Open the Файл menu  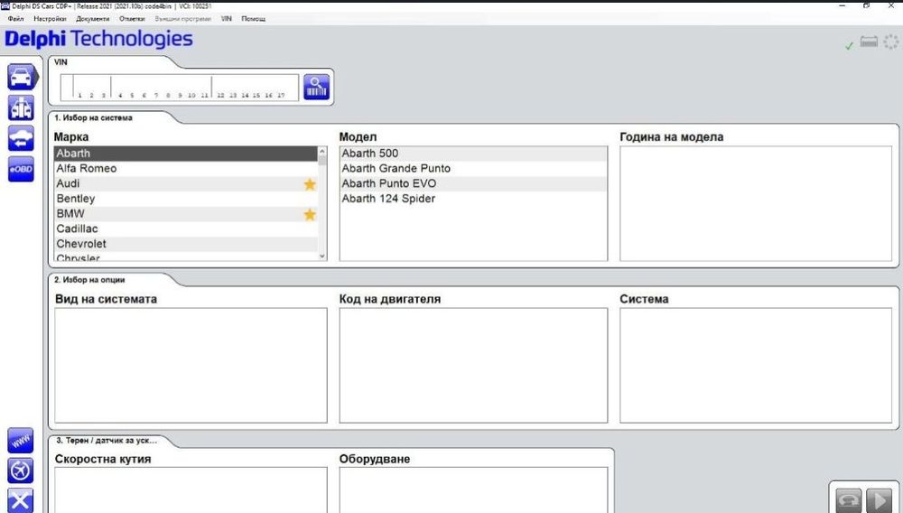click(15, 18)
